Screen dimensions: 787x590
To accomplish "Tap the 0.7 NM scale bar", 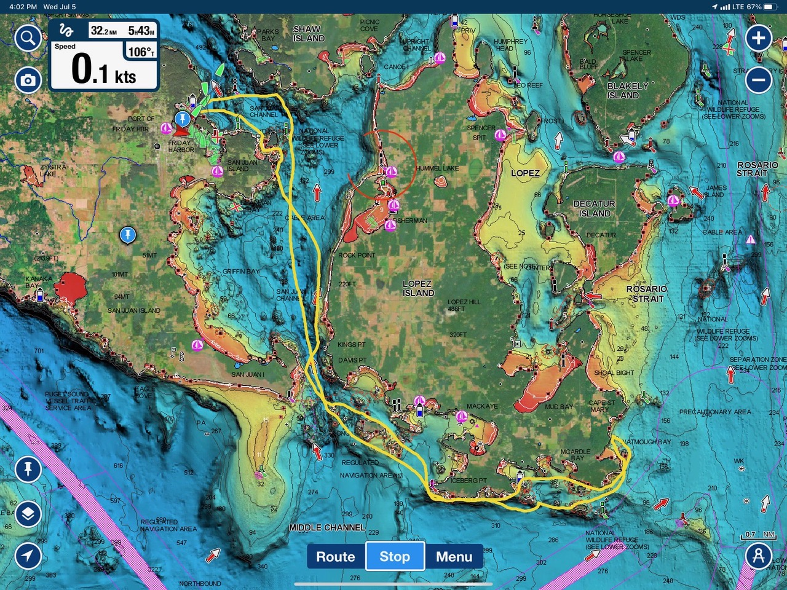I will click(759, 535).
